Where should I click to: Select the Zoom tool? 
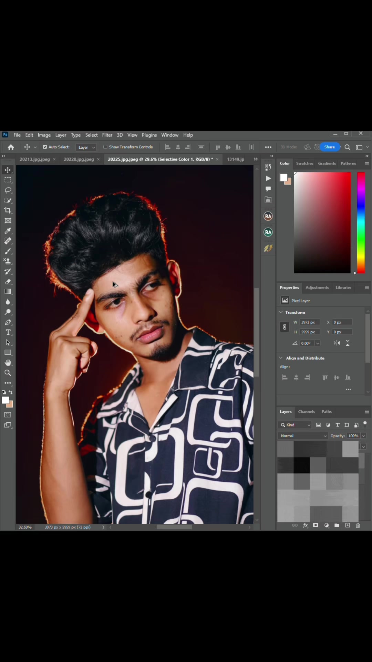click(8, 373)
